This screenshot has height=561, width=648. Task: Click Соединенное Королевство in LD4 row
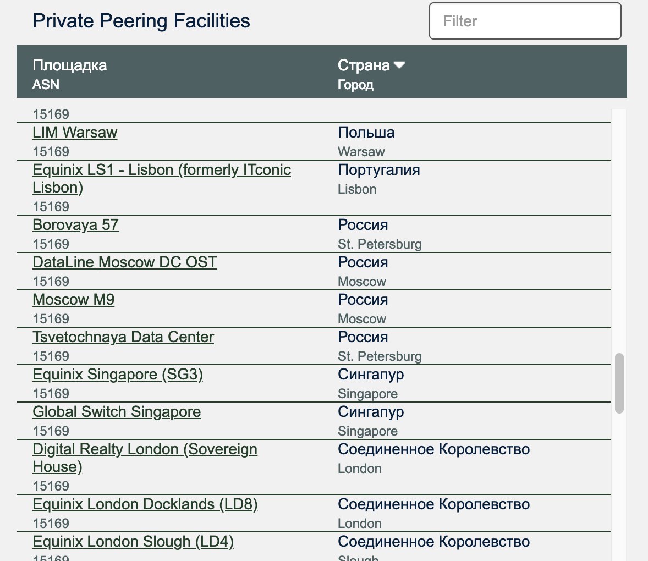click(433, 542)
